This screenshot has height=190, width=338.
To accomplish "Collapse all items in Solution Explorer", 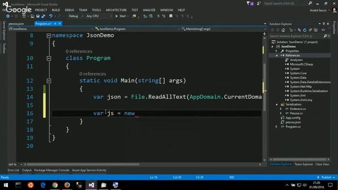I will tap(310, 30).
